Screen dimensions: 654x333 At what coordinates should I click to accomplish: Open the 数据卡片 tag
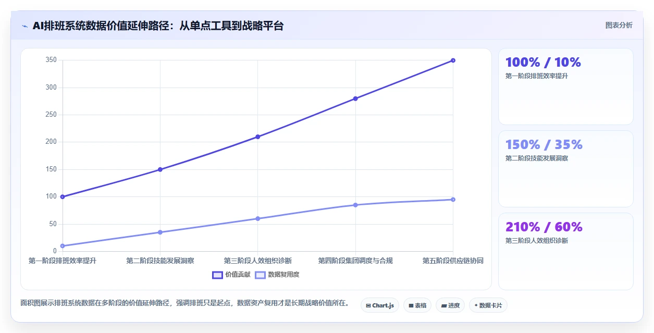click(488, 305)
